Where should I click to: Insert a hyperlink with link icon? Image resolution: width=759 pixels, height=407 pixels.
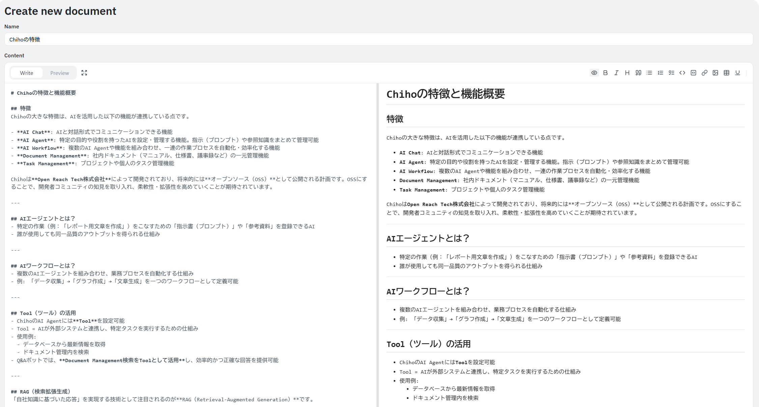[x=704, y=73]
